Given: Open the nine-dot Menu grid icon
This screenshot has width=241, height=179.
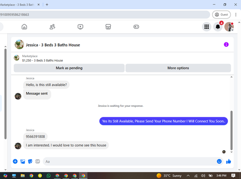Looking at the screenshot, I should 206,26.
